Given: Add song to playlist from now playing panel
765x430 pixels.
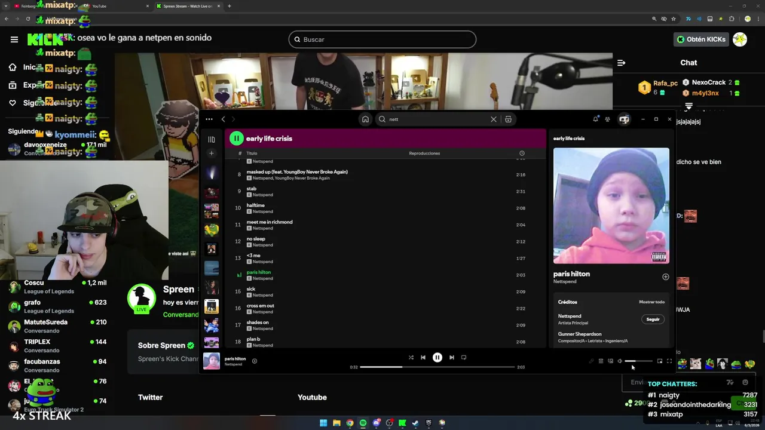Looking at the screenshot, I should pyautogui.click(x=665, y=277).
